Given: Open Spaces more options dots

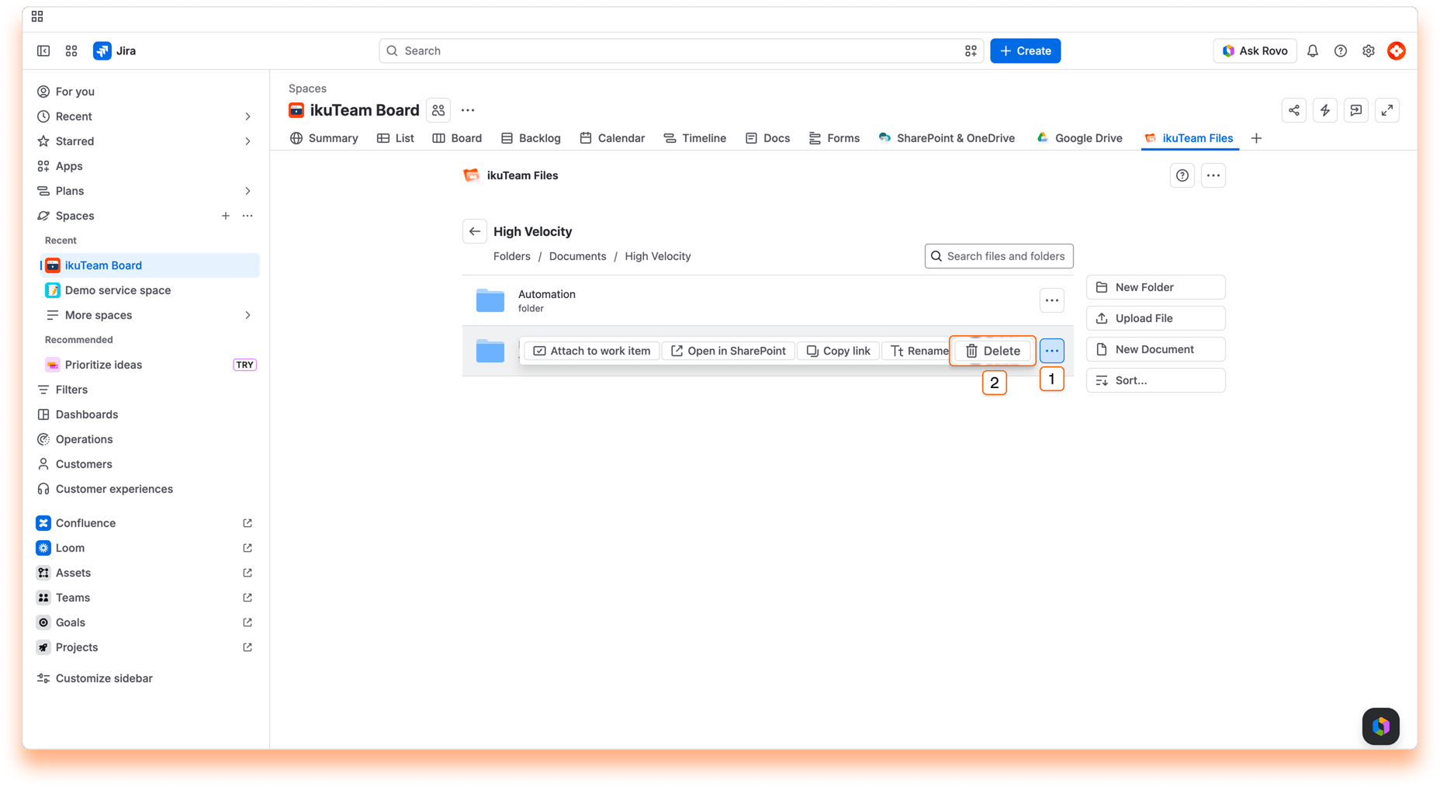Looking at the screenshot, I should [247, 216].
